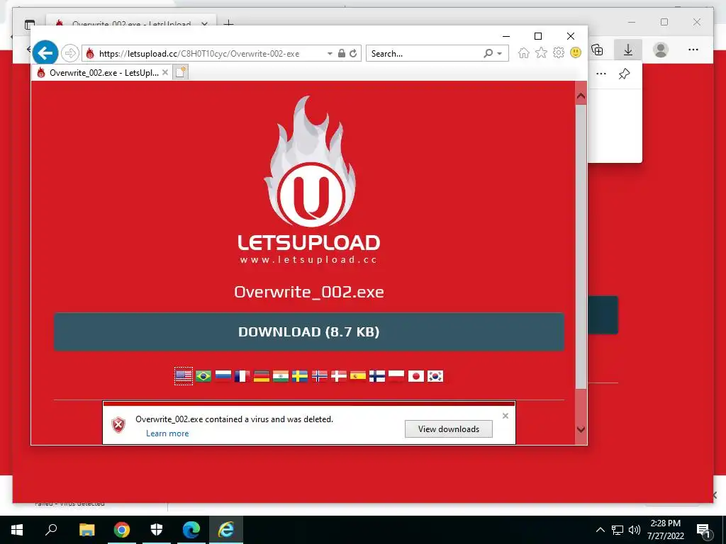Click the View downloads button
This screenshot has height=544, width=726.
(x=449, y=429)
